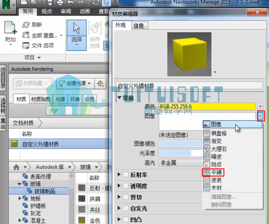Click the yellow RGB 255 255 0 color field

(x=207, y=106)
